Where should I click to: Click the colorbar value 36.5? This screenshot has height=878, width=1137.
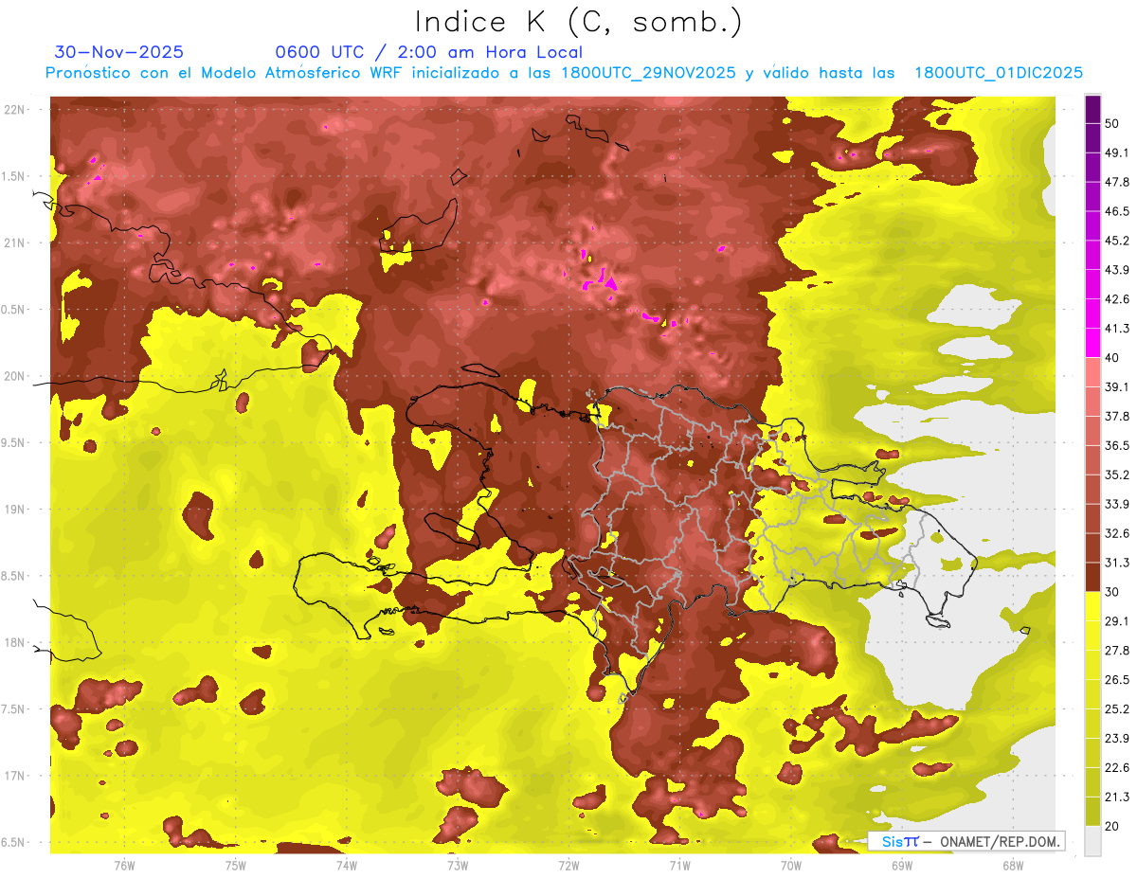coord(1117,445)
